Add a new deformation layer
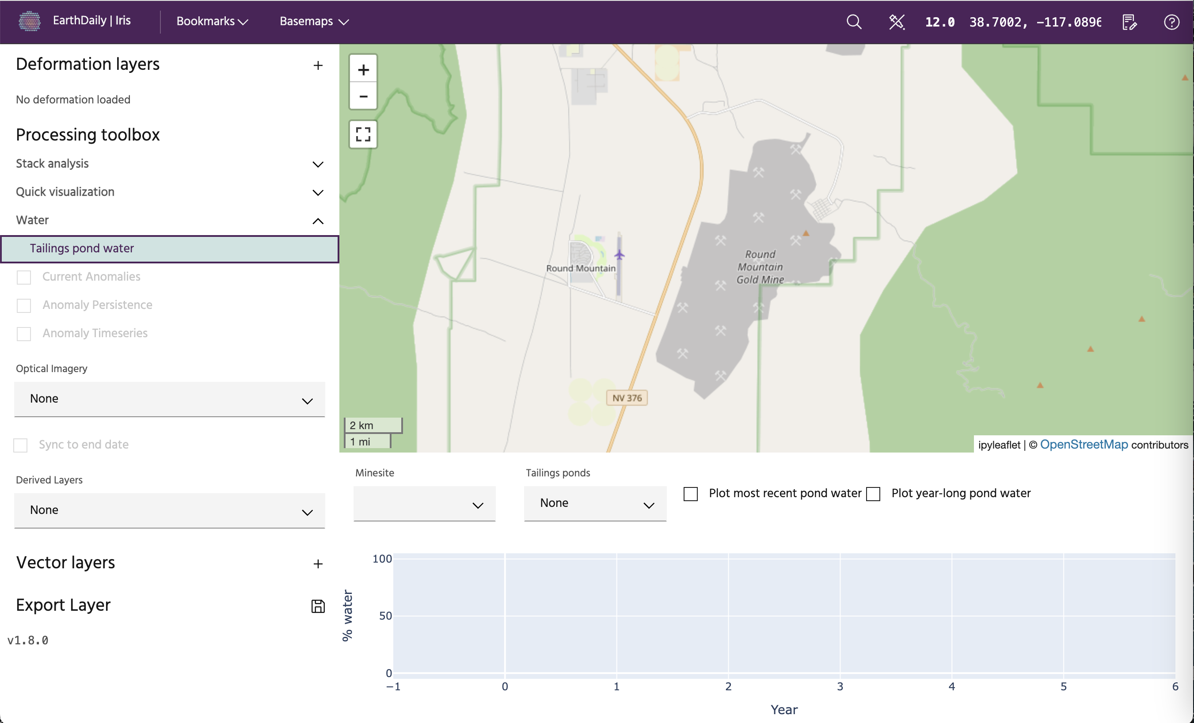Screen dimensions: 1194x723 coord(318,65)
